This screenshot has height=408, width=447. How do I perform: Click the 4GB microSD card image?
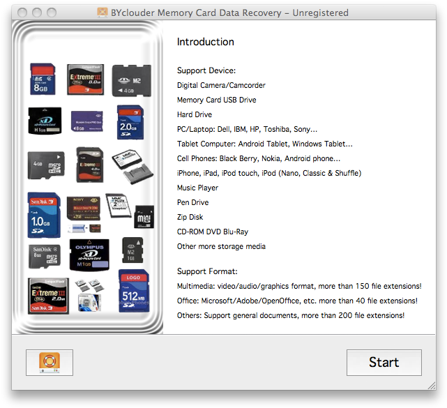coord(45,166)
